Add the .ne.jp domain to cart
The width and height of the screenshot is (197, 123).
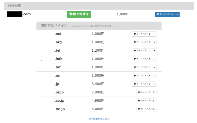coord(146,109)
